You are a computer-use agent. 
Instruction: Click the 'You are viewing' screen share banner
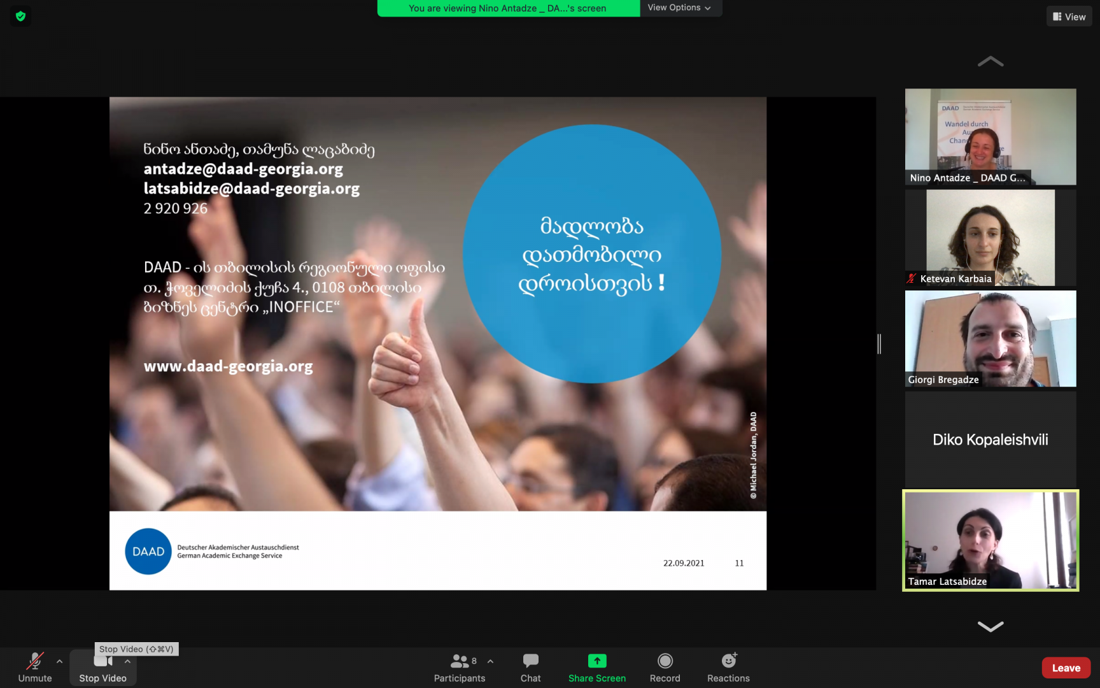coord(508,8)
